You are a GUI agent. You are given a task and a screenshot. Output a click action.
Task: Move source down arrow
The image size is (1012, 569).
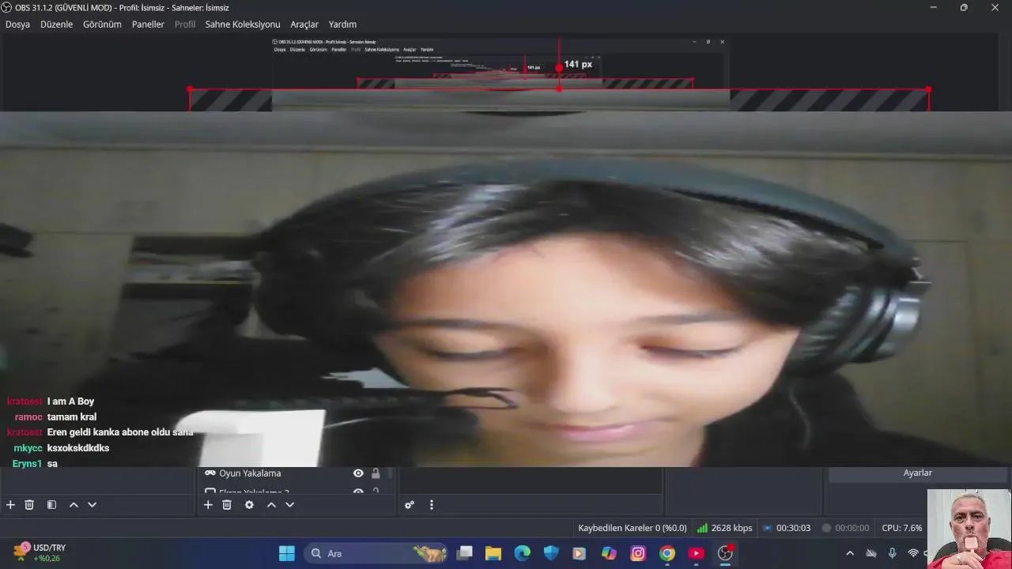289,504
